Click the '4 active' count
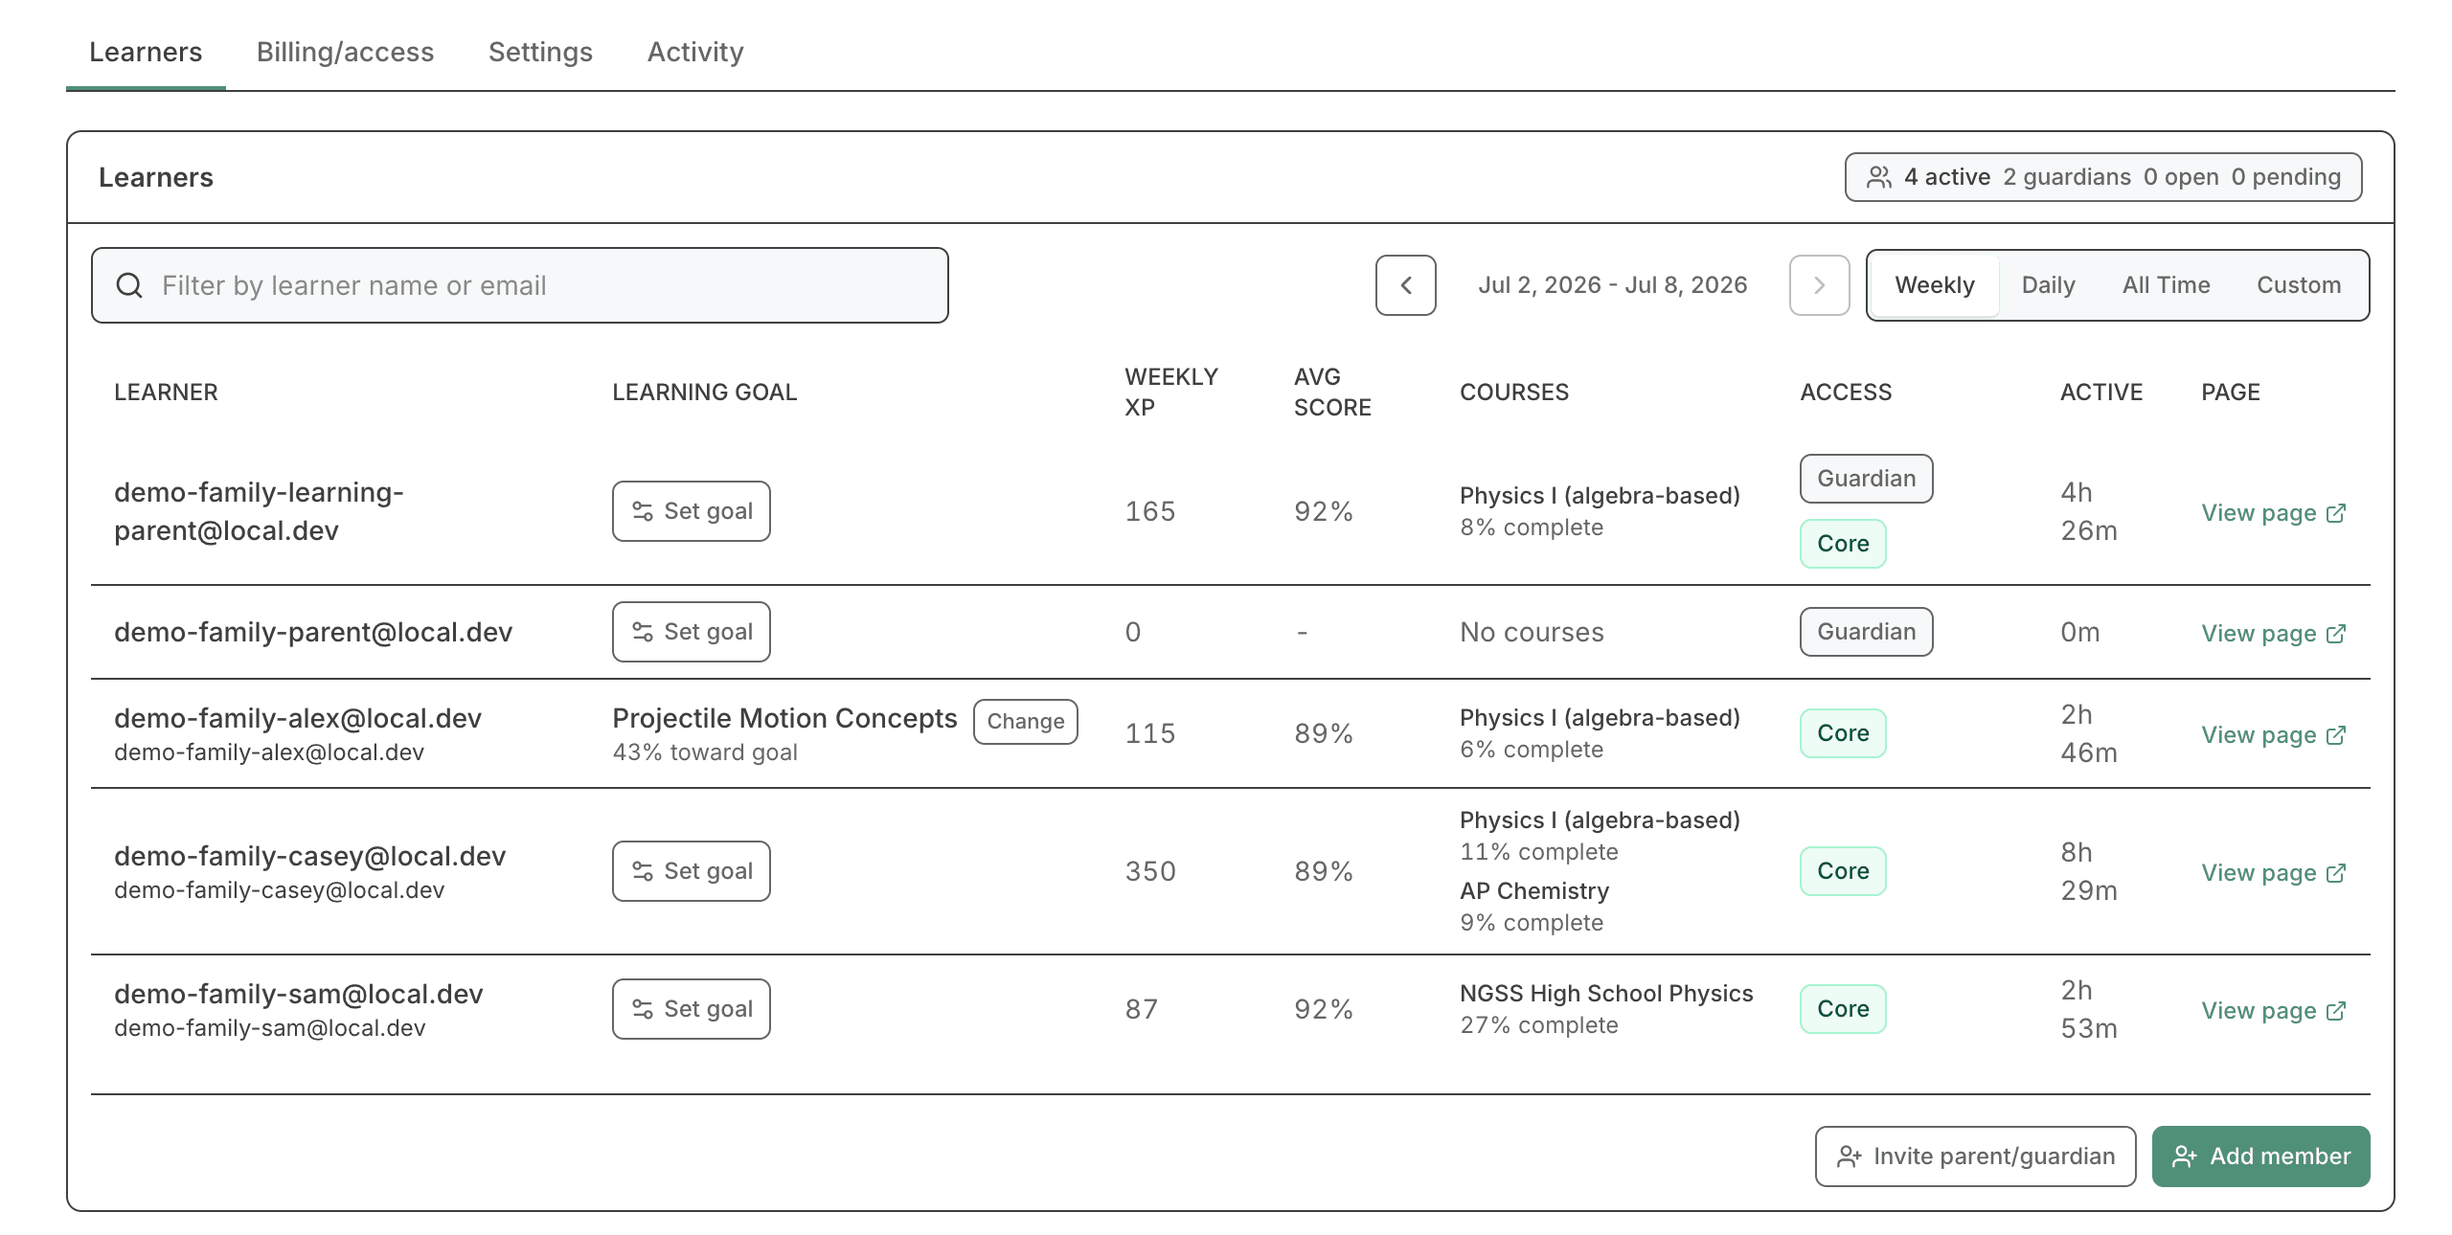The width and height of the screenshot is (2452, 1235). click(1947, 177)
